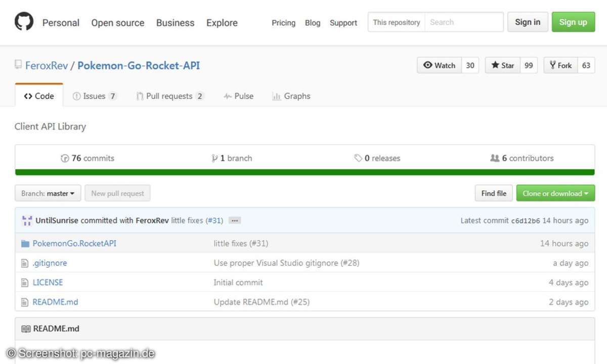Image resolution: width=607 pixels, height=364 pixels.
Task: Click the UntilSunrise avatar icon
Action: click(x=27, y=220)
